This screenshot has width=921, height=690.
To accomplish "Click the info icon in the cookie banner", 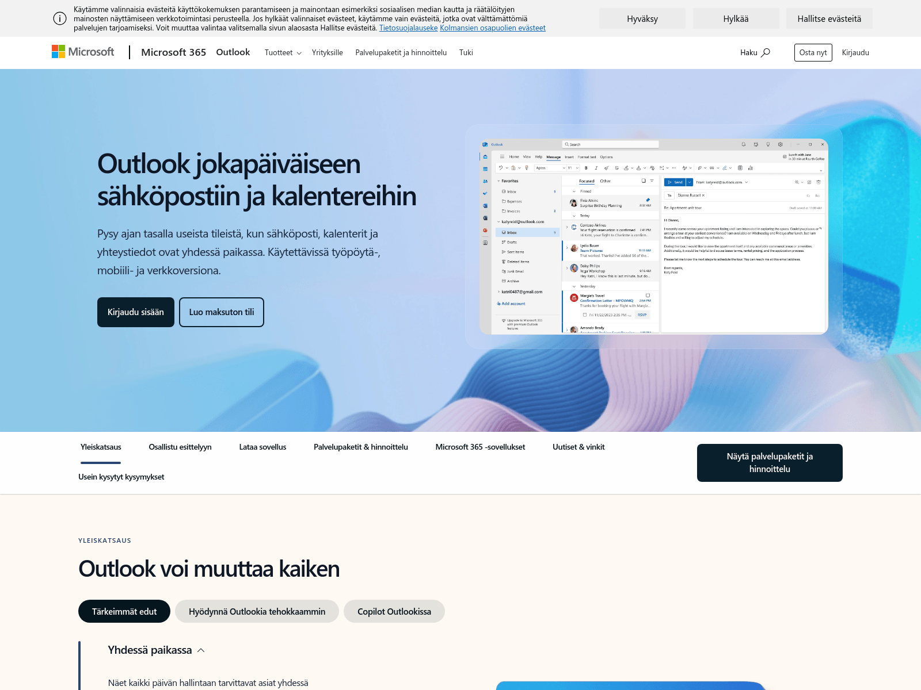I will click(x=60, y=18).
